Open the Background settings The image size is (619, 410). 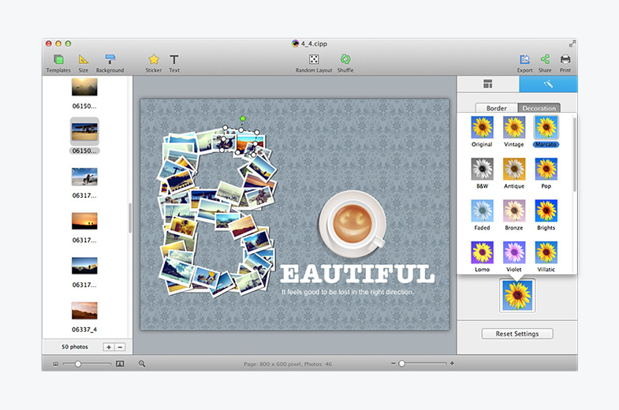110,60
